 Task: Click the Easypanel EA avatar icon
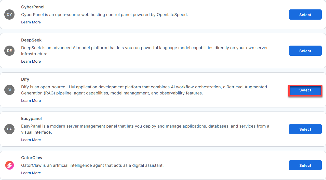coord(9,129)
